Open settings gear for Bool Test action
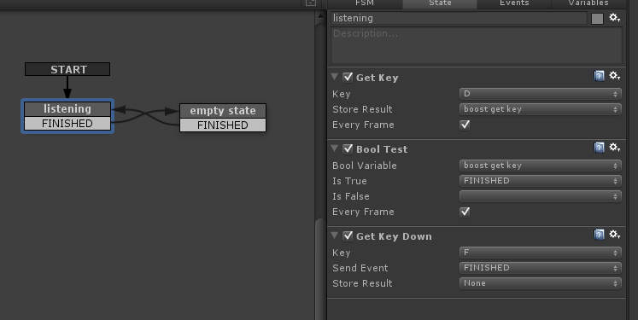Viewport: 638px width, 320px height. click(x=614, y=147)
